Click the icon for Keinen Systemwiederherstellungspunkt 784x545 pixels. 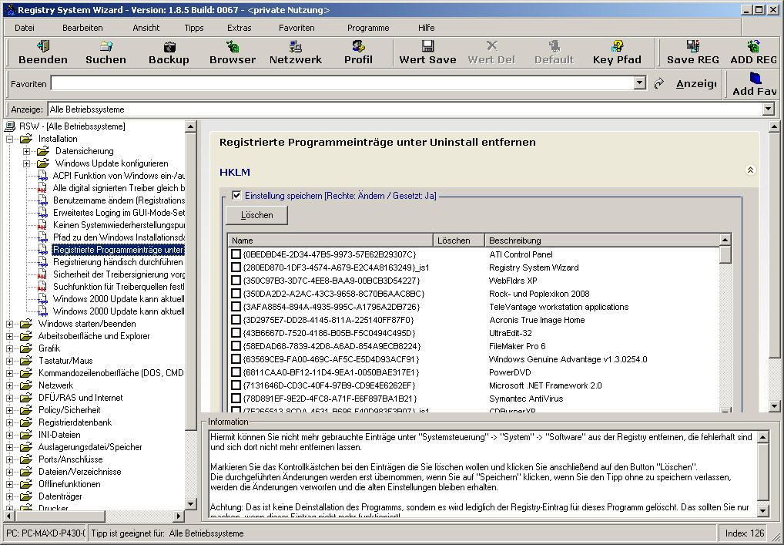click(42, 225)
